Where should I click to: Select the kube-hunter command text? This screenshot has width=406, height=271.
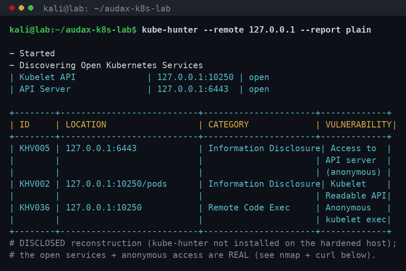(x=256, y=30)
